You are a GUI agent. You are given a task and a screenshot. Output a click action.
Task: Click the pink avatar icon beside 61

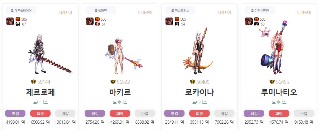click(97, 24)
